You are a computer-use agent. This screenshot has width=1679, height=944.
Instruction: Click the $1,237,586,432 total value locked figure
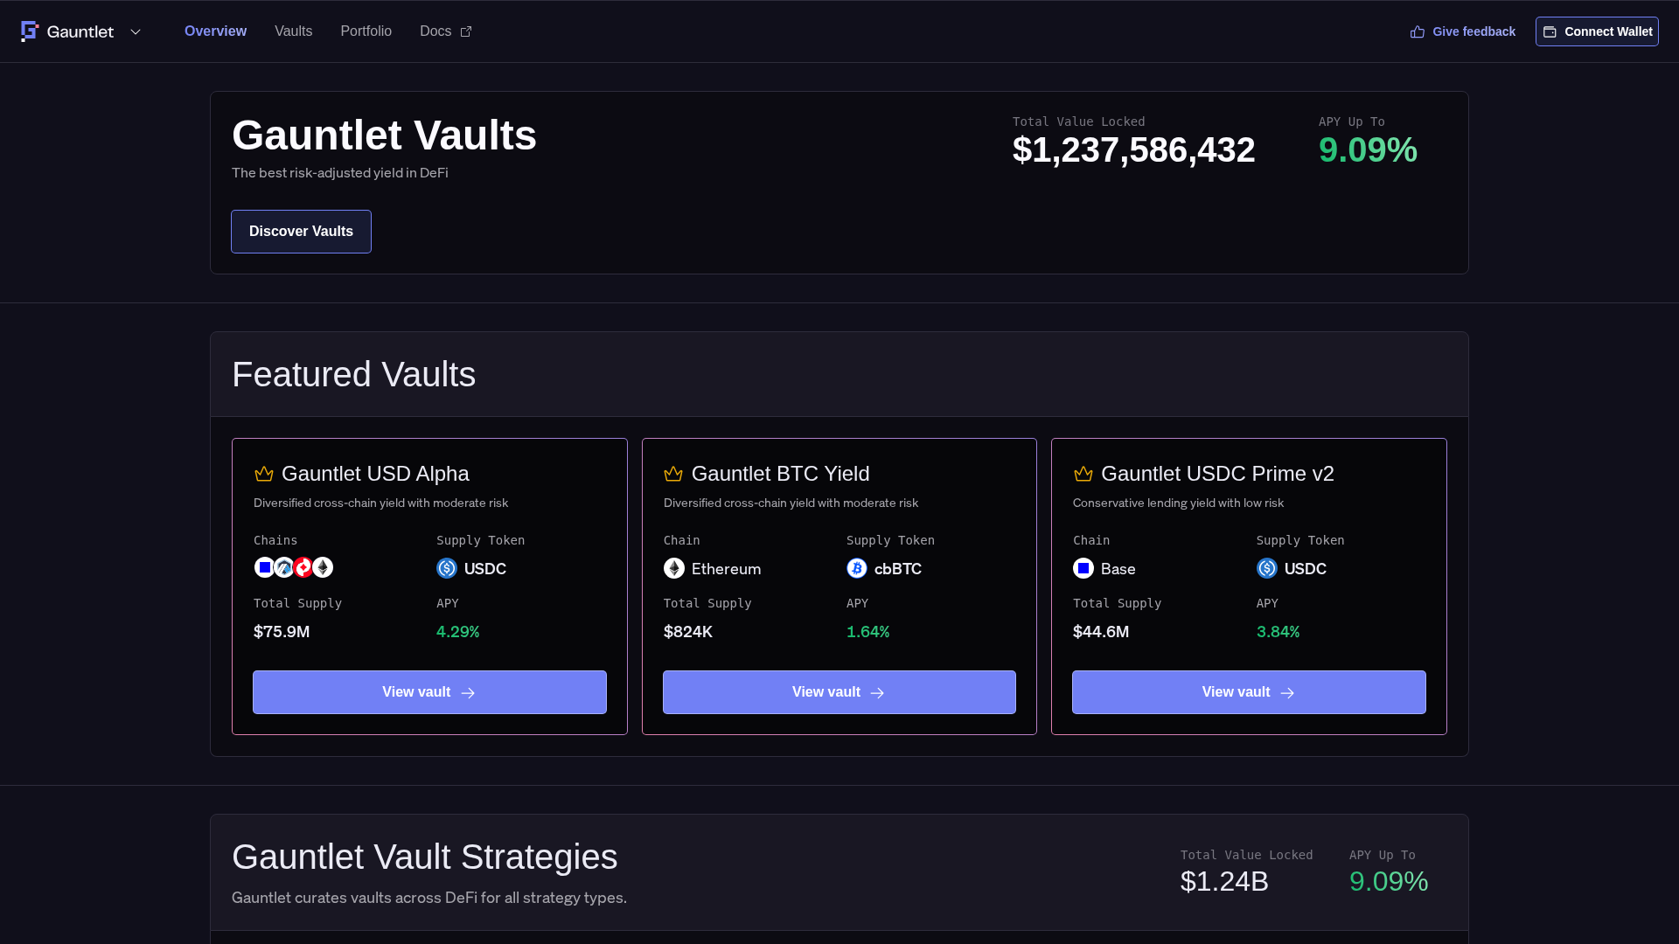click(x=1133, y=149)
